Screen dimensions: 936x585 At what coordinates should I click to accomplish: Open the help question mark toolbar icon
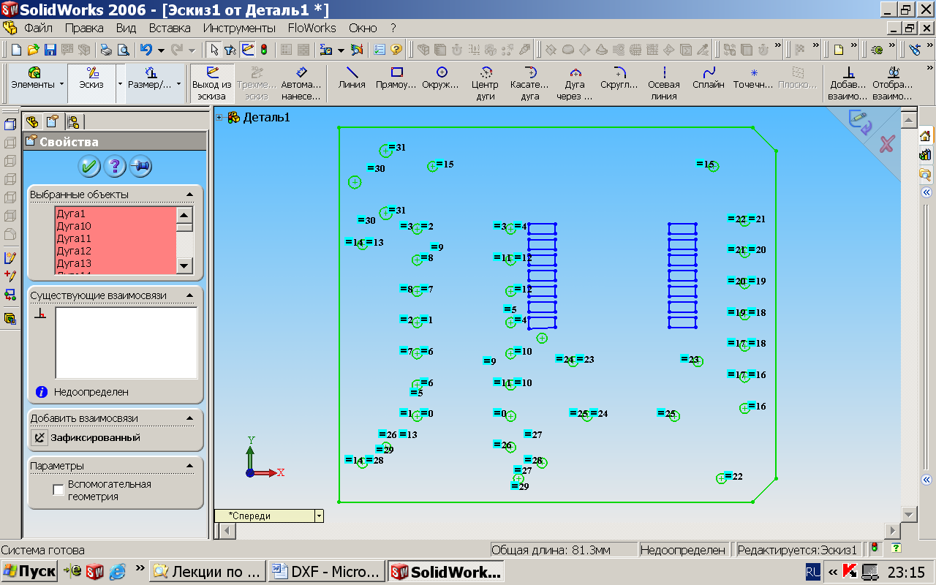click(x=396, y=50)
